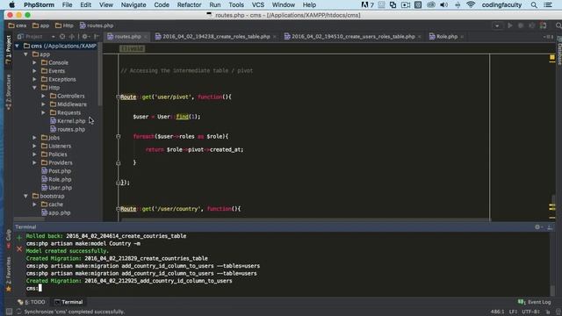562x316 pixels.
Task: Toggle the Database tool window button
Action: pos(558,50)
